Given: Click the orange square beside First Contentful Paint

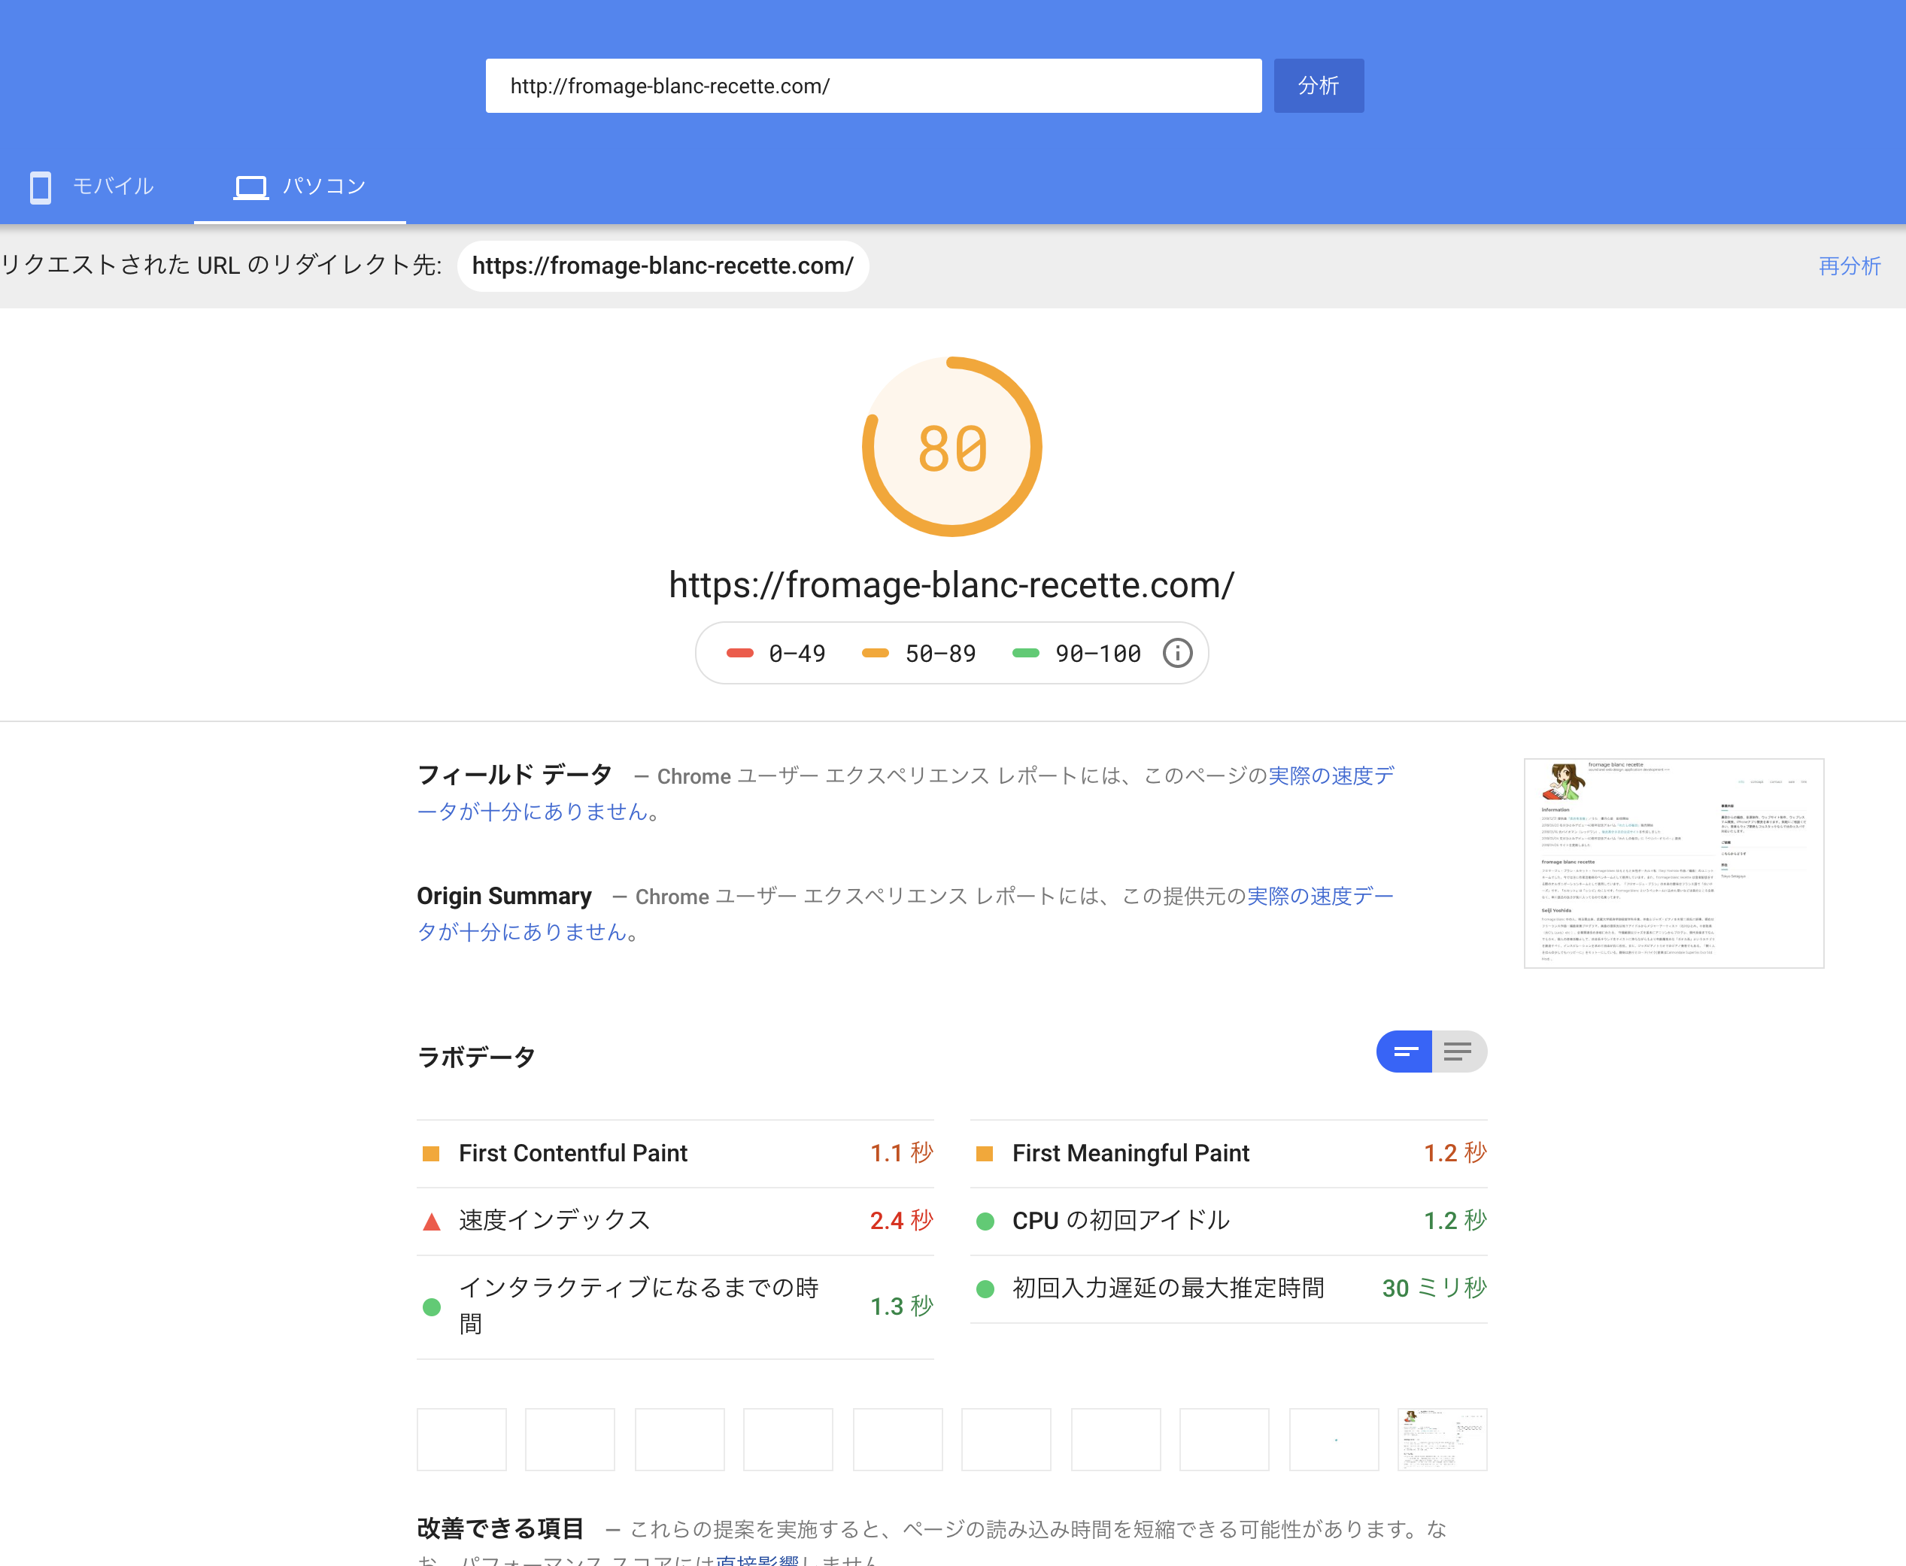Looking at the screenshot, I should 431,1152.
